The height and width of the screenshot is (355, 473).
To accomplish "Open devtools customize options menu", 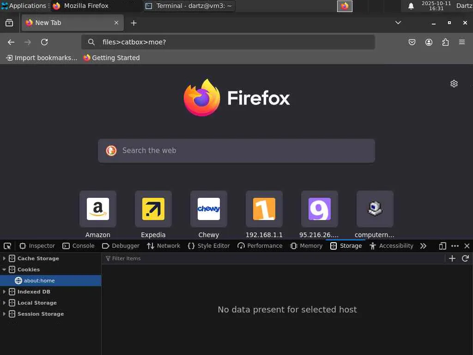I will coord(455,246).
